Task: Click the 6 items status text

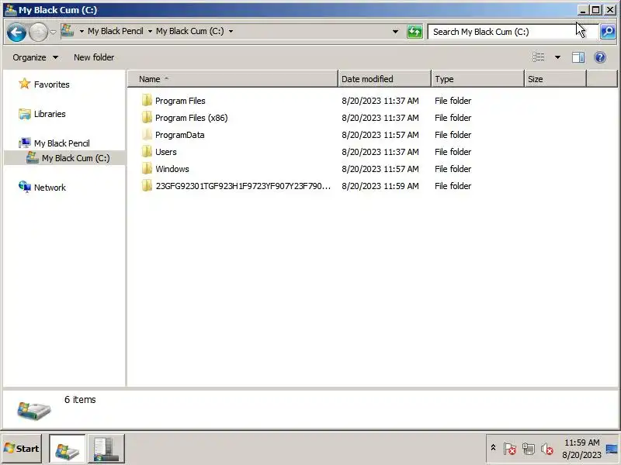Action: tap(80, 400)
